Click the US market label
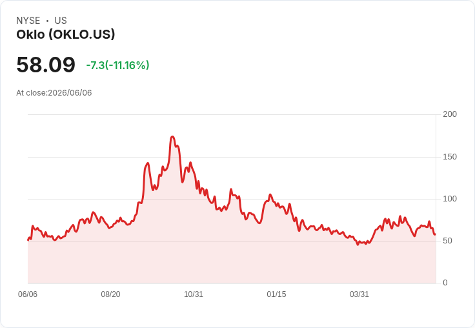The width and height of the screenshot is (475, 328). 61,21
